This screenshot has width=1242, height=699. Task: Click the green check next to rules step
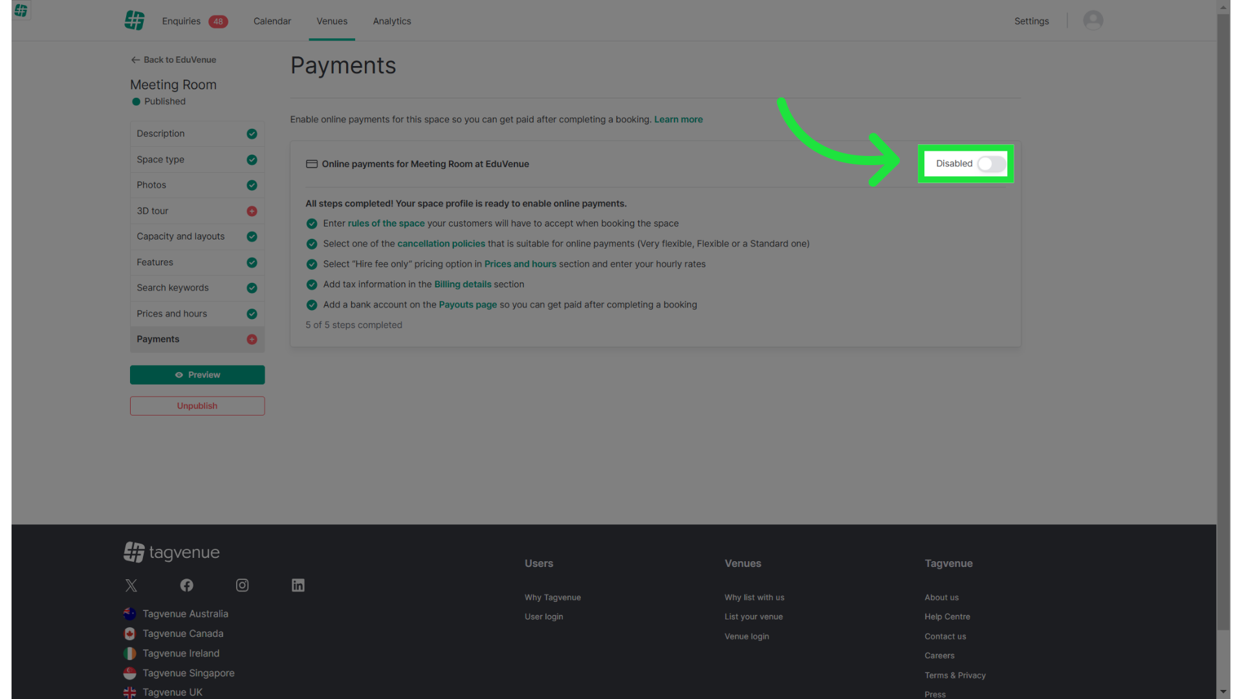(x=312, y=223)
